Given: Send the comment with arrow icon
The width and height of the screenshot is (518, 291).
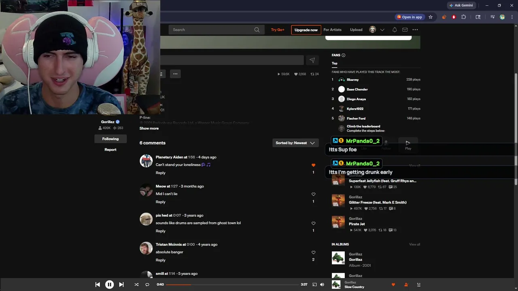Looking at the screenshot, I should (312, 60).
